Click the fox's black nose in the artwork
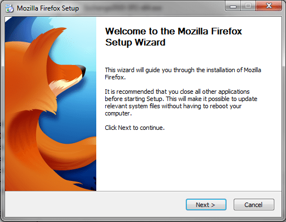286x222 pixels. [x=82, y=69]
